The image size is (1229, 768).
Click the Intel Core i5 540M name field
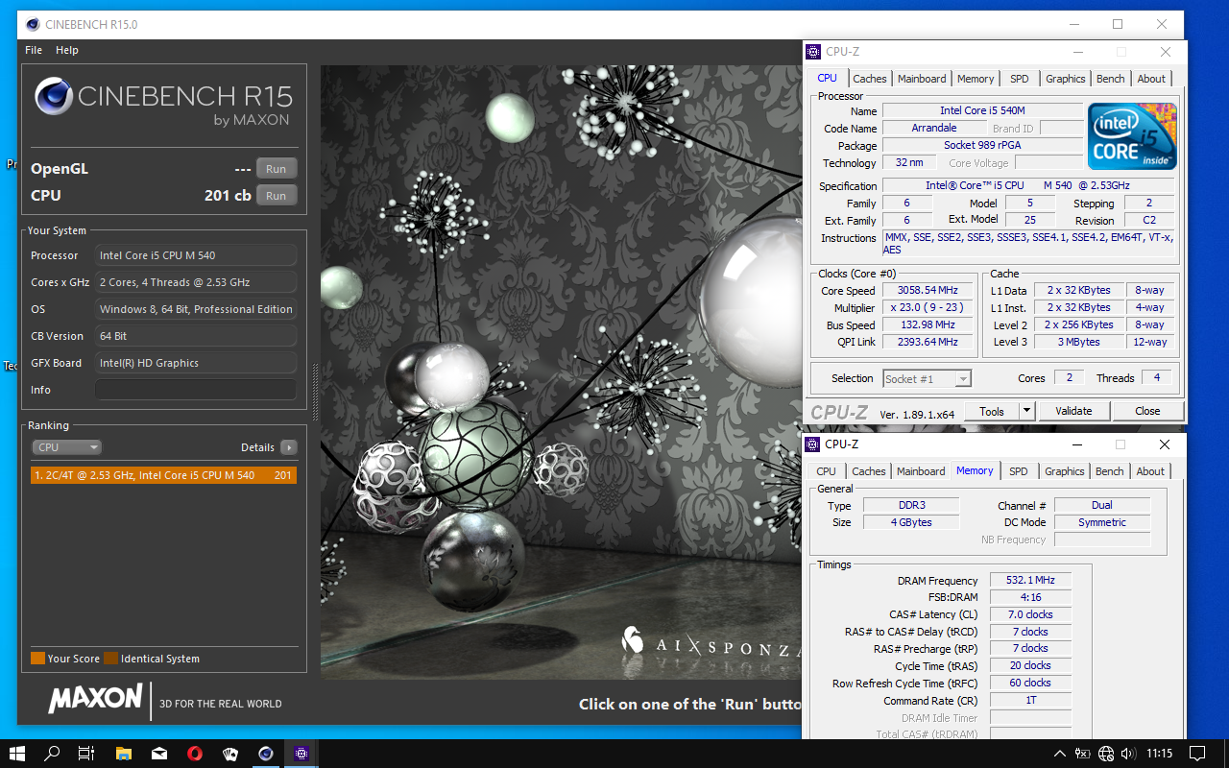pos(982,110)
